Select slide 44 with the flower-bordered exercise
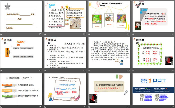Viewport: 175px width, 108px height. pyautogui.click(x=153, y=53)
